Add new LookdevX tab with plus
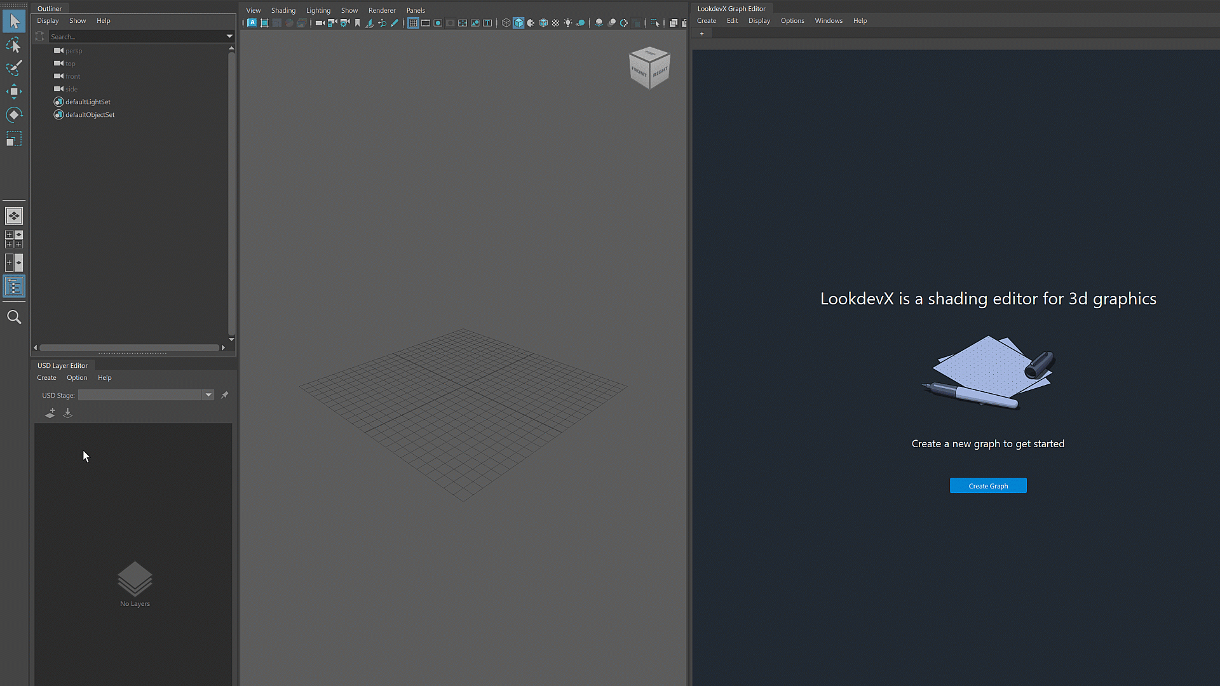The width and height of the screenshot is (1220, 686). point(701,34)
